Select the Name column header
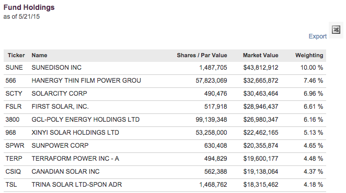 39,55
